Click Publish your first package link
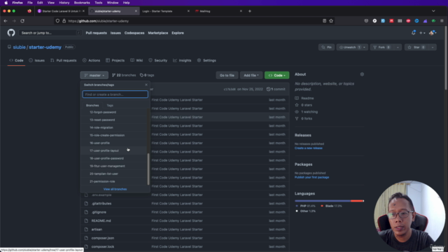This screenshot has width=448, height=252. (x=311, y=177)
